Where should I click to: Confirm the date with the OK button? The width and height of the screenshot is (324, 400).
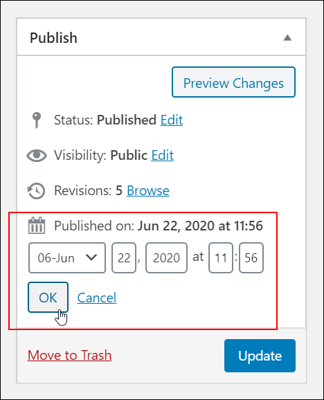point(48,297)
